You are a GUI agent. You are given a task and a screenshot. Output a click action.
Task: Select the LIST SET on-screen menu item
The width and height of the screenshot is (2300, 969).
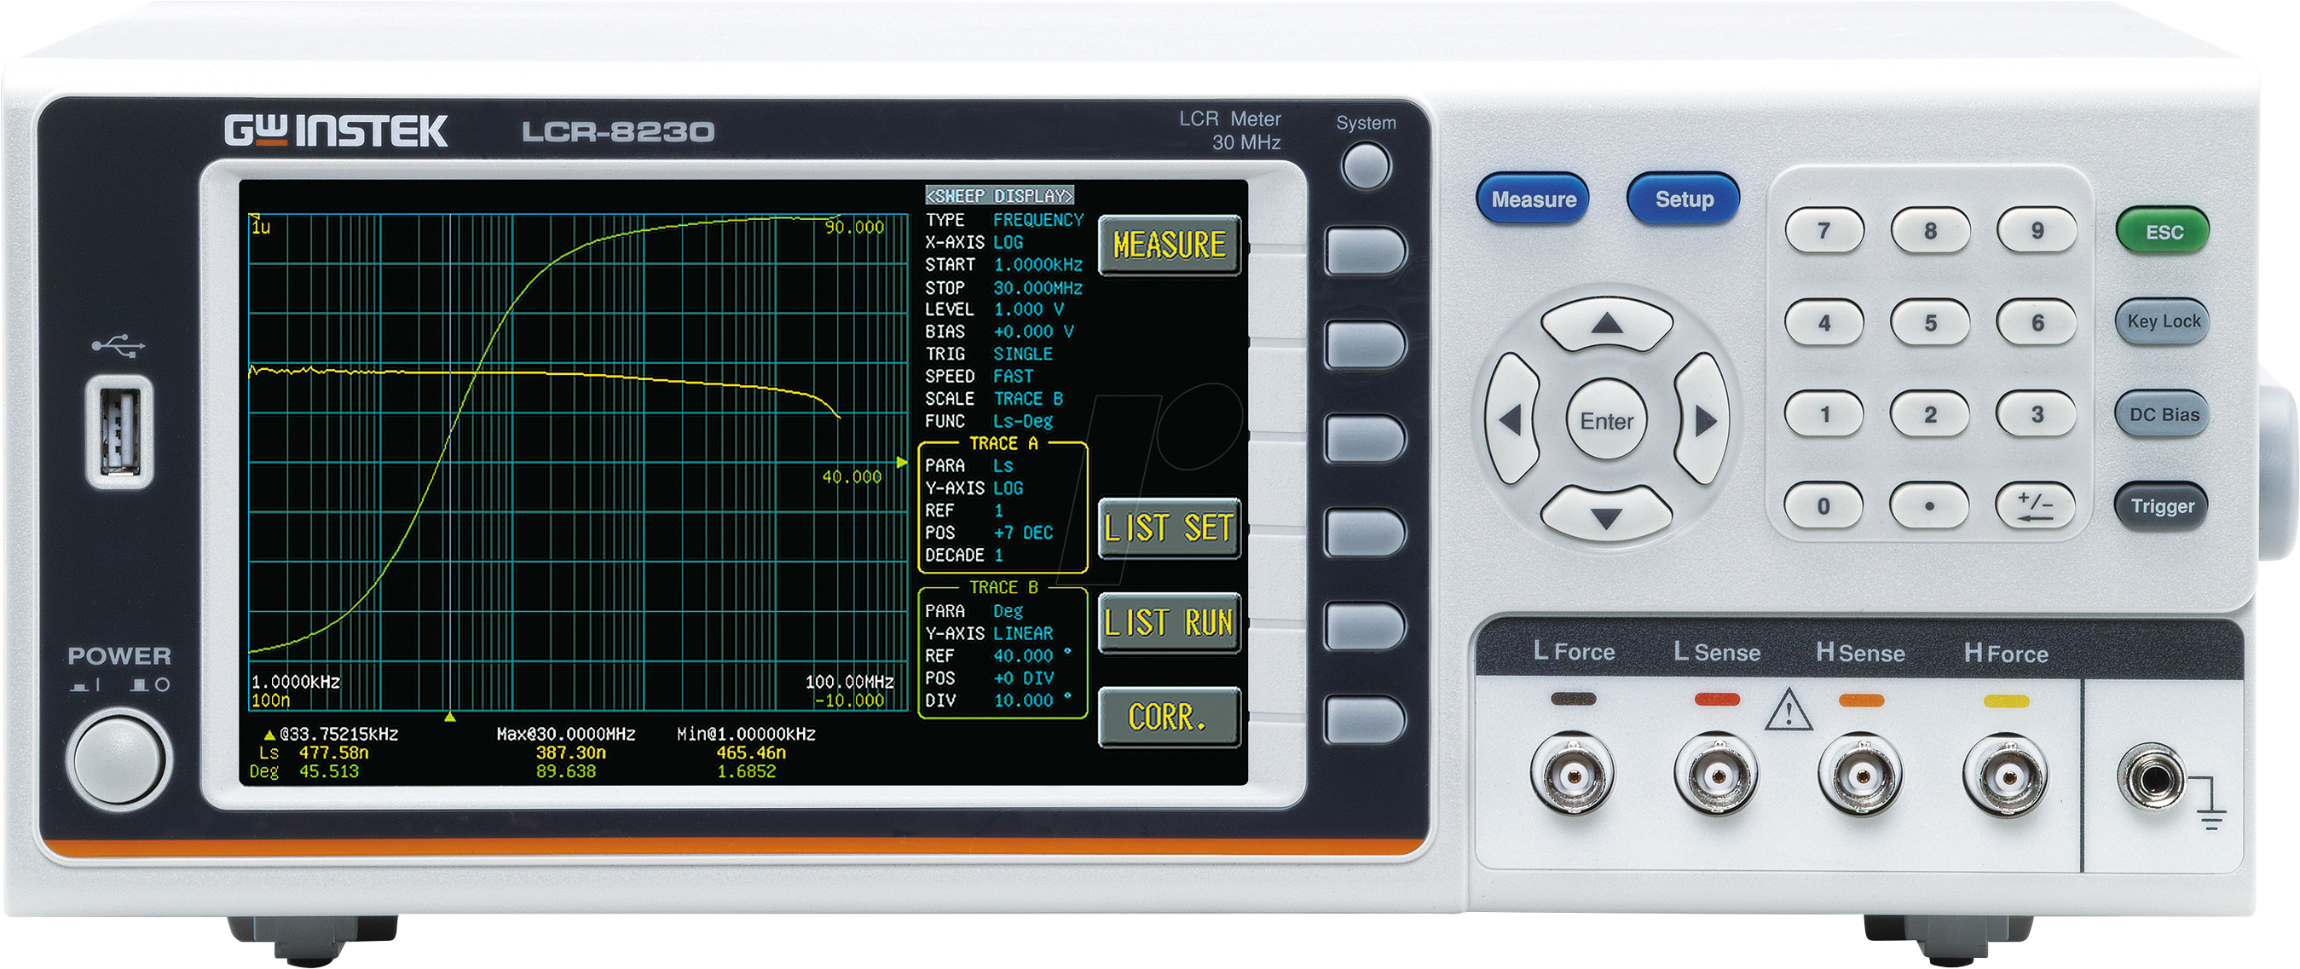1169,528
